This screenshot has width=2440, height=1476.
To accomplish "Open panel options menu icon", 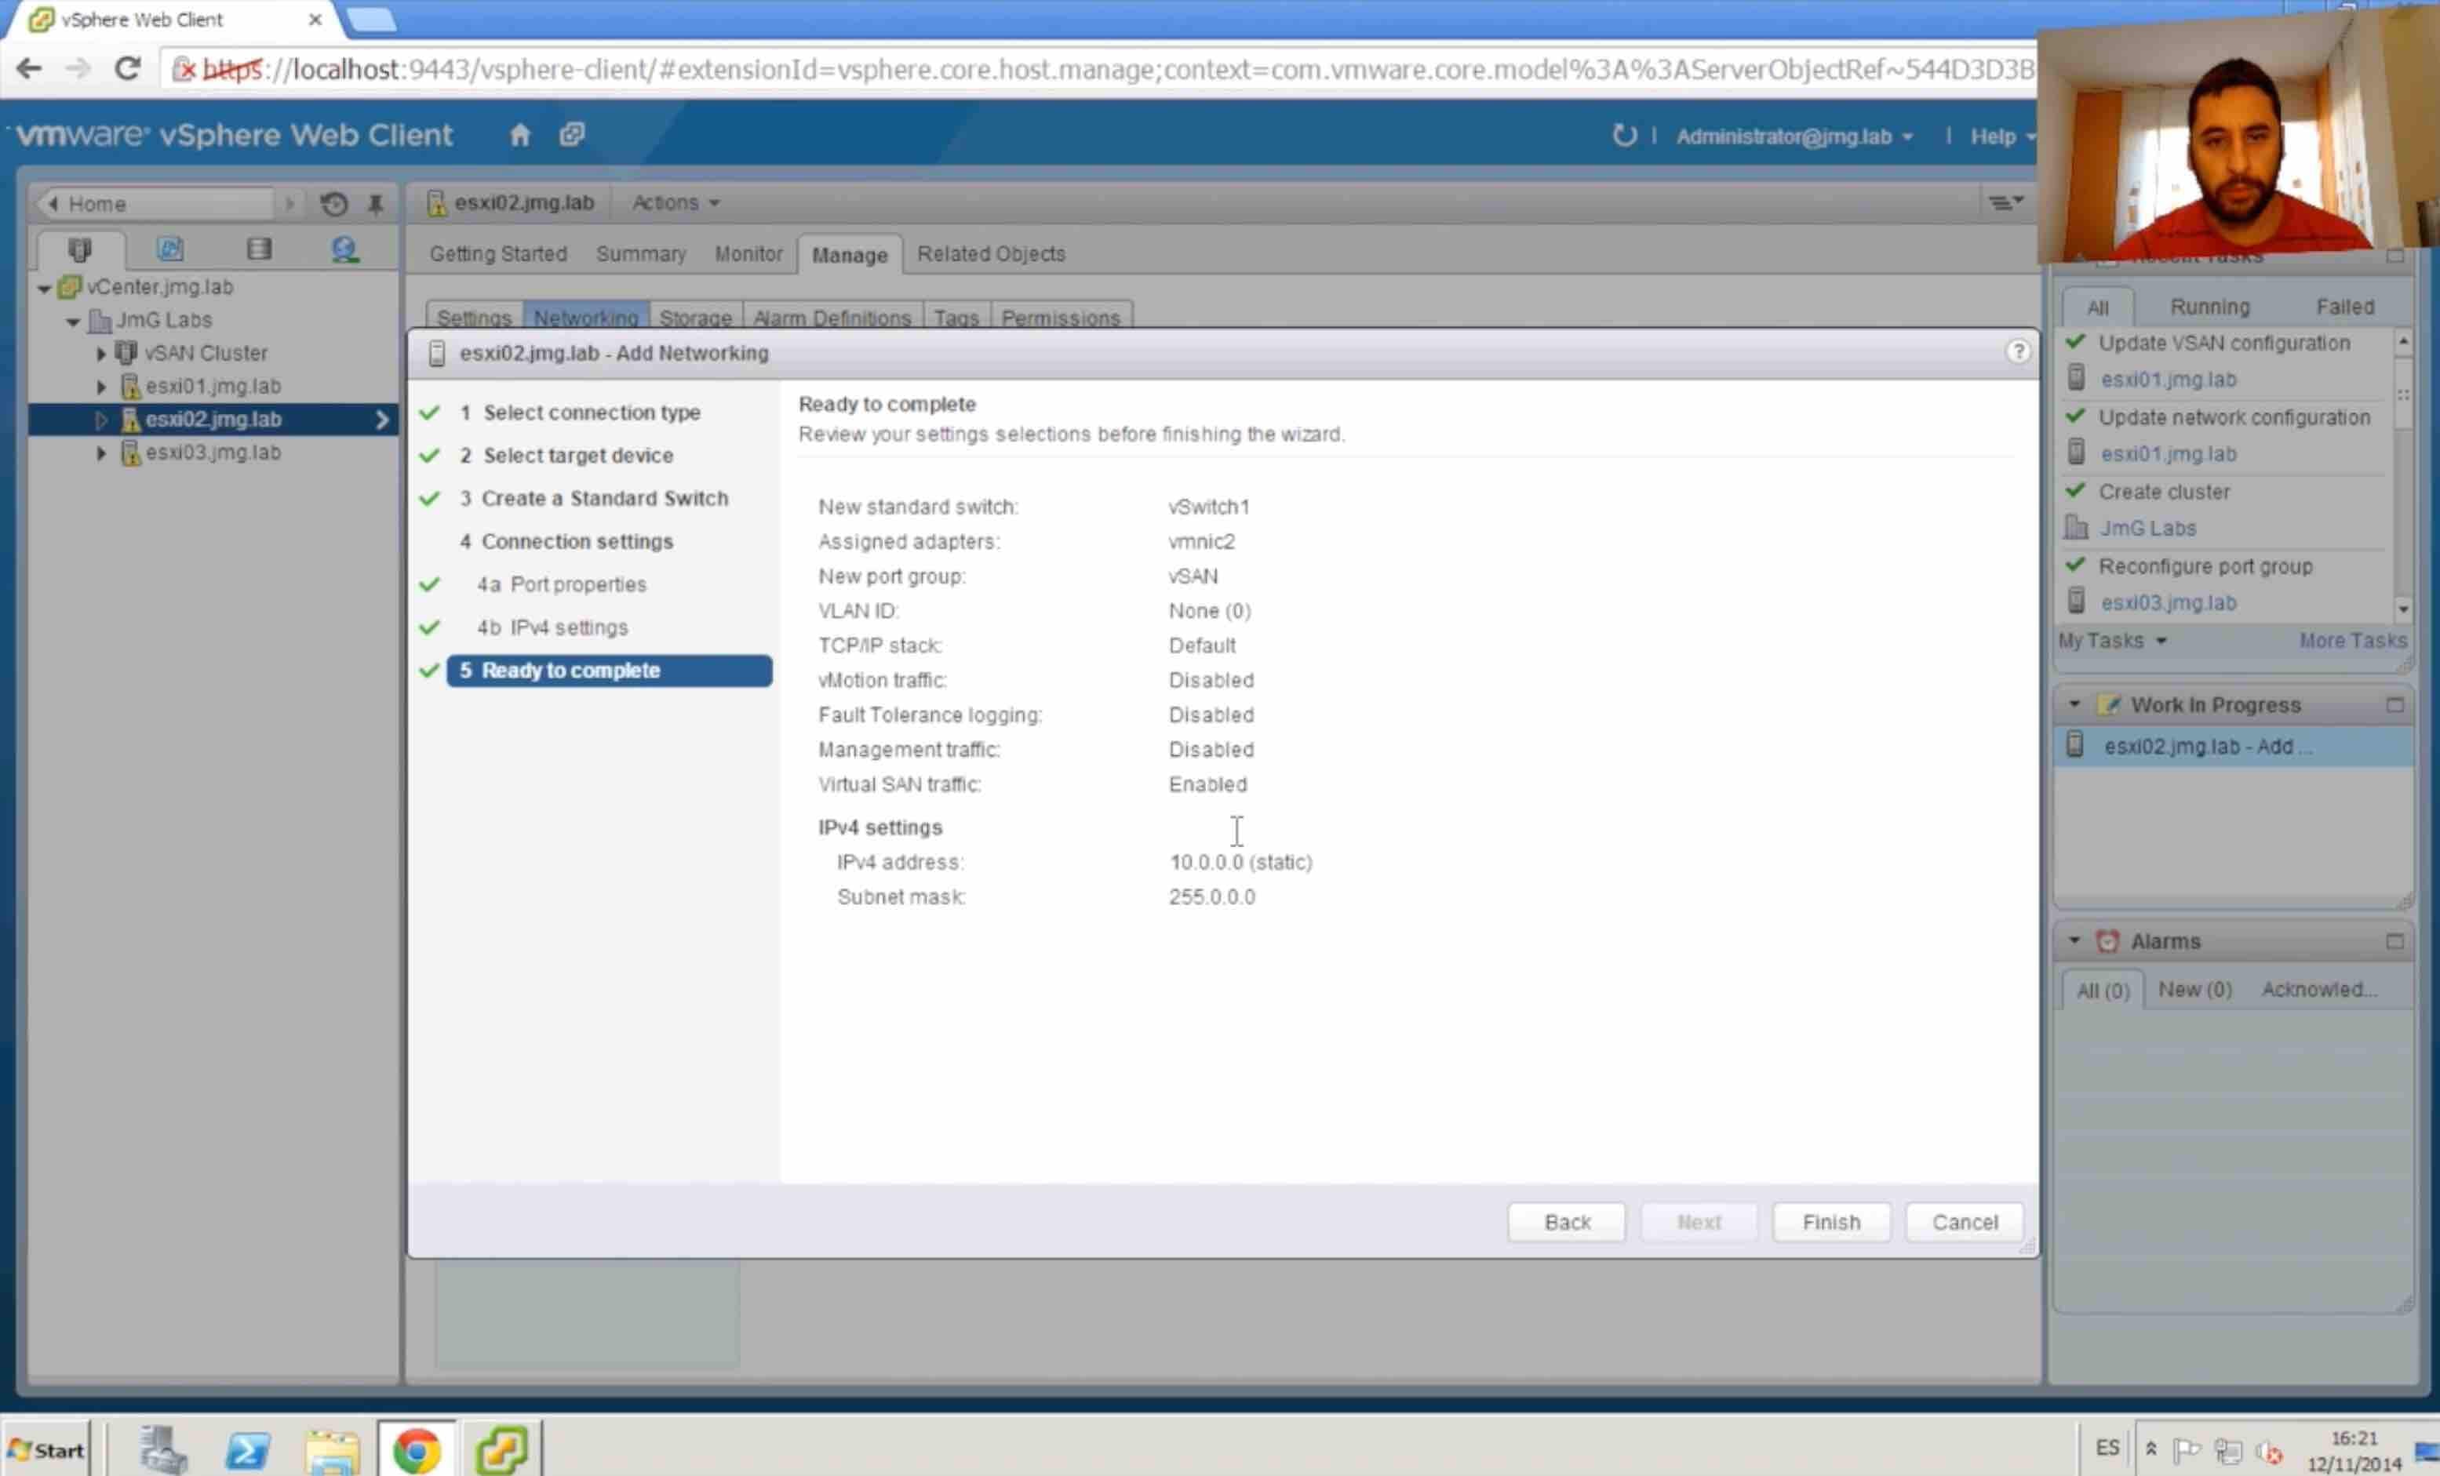I will point(2006,202).
